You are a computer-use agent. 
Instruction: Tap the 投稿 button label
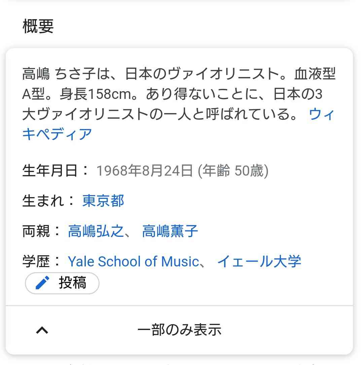click(x=72, y=283)
